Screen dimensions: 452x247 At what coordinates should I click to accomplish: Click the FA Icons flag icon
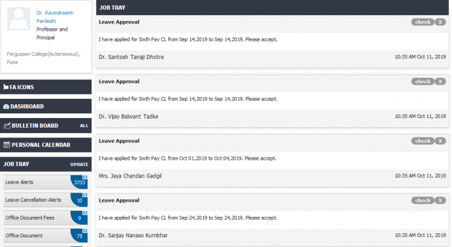point(6,87)
